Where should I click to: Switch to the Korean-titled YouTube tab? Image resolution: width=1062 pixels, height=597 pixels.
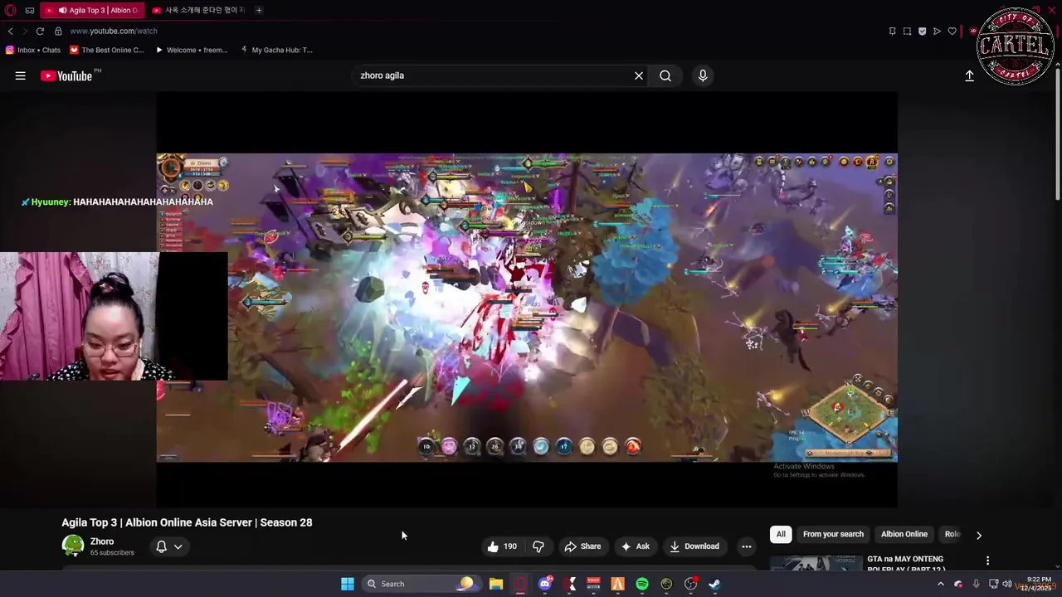click(x=197, y=10)
